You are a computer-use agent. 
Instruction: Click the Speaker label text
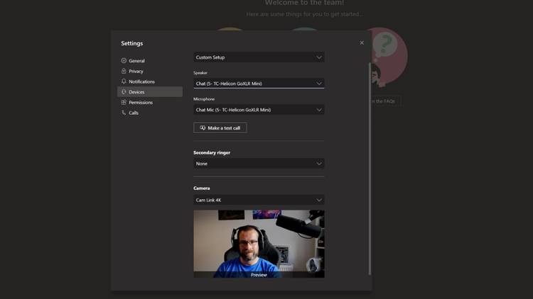tap(200, 72)
